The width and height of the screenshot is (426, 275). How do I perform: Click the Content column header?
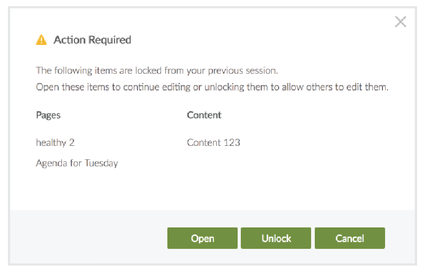pyautogui.click(x=204, y=115)
